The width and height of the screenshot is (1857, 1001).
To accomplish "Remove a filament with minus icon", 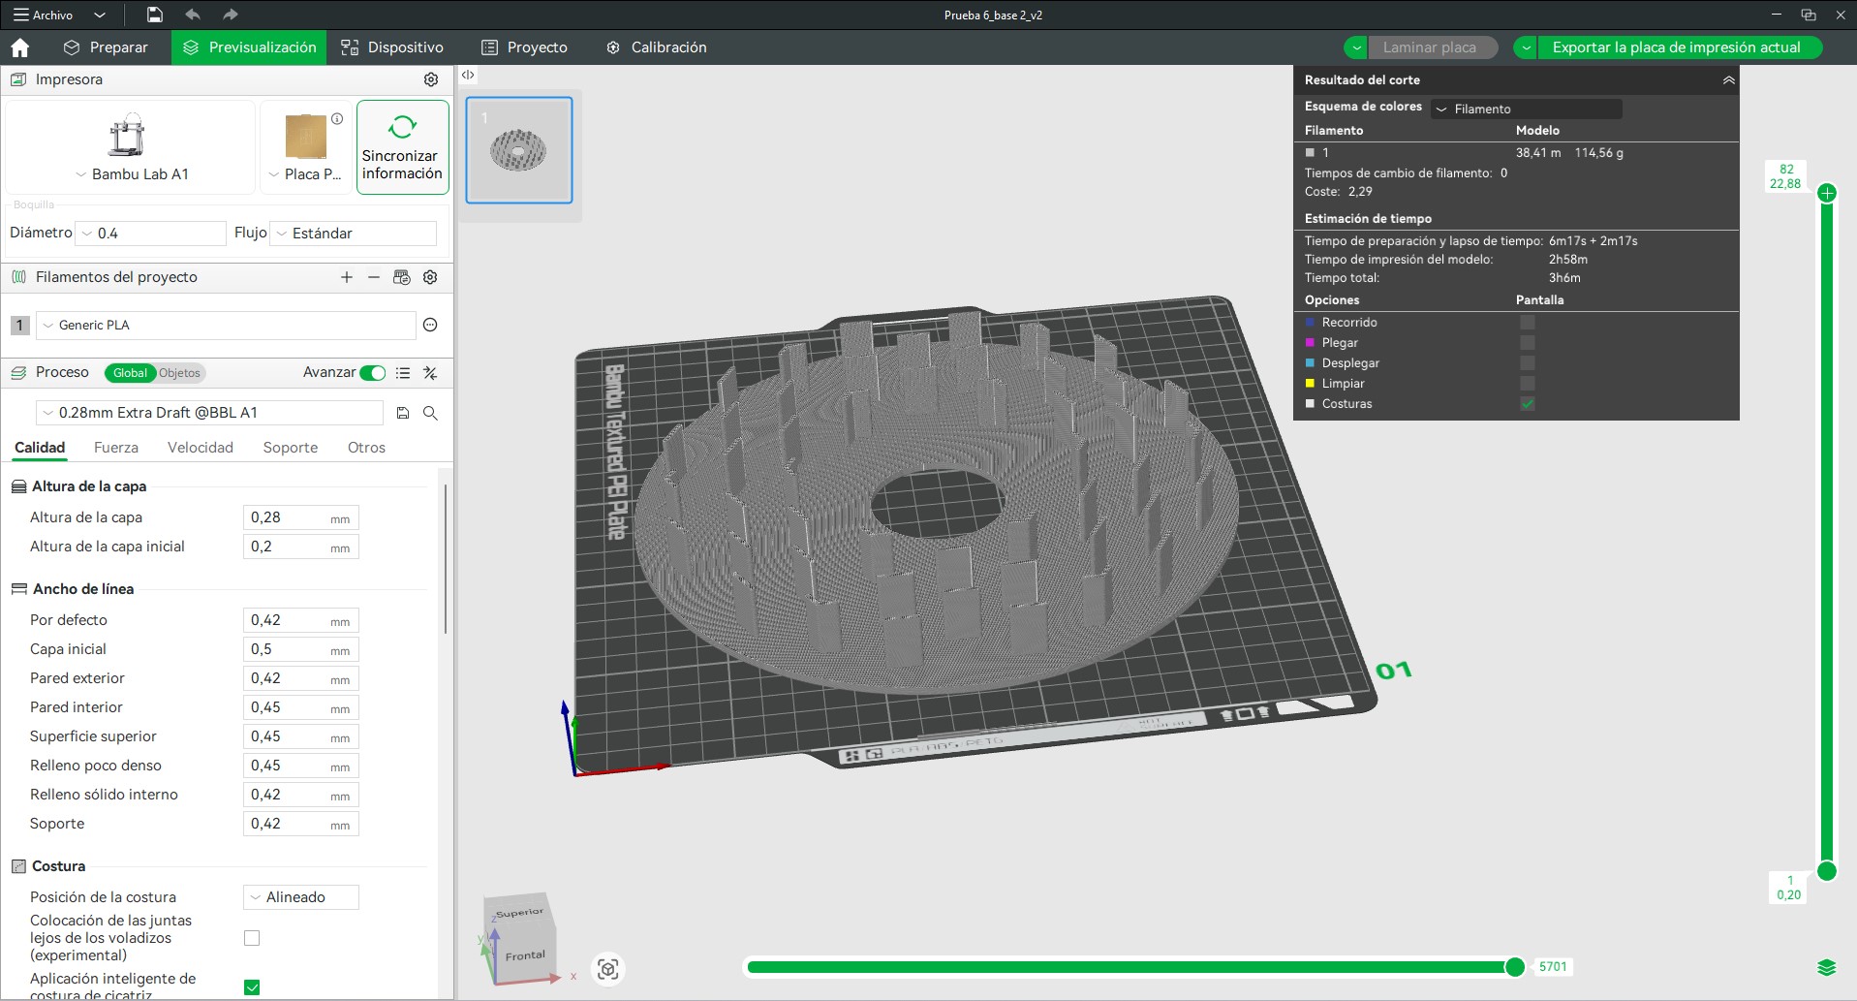I will tap(374, 277).
